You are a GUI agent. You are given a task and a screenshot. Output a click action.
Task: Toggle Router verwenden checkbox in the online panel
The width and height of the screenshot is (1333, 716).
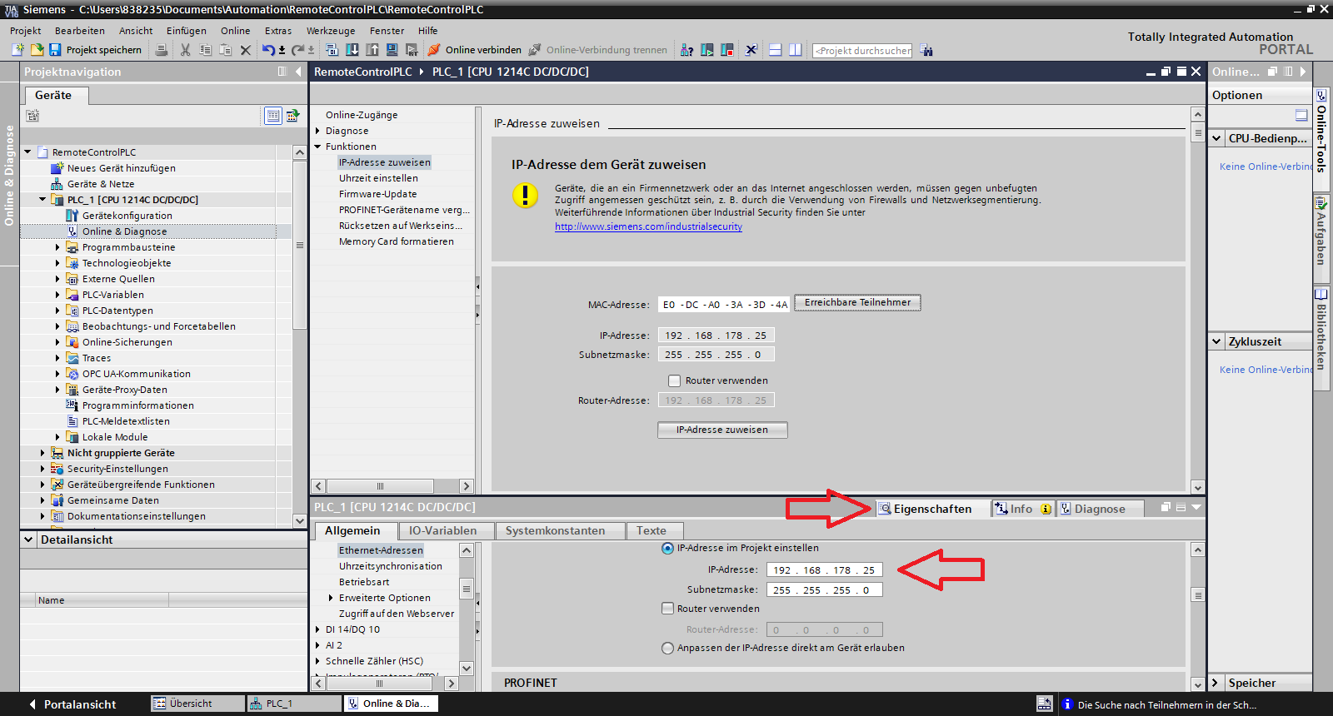click(674, 380)
